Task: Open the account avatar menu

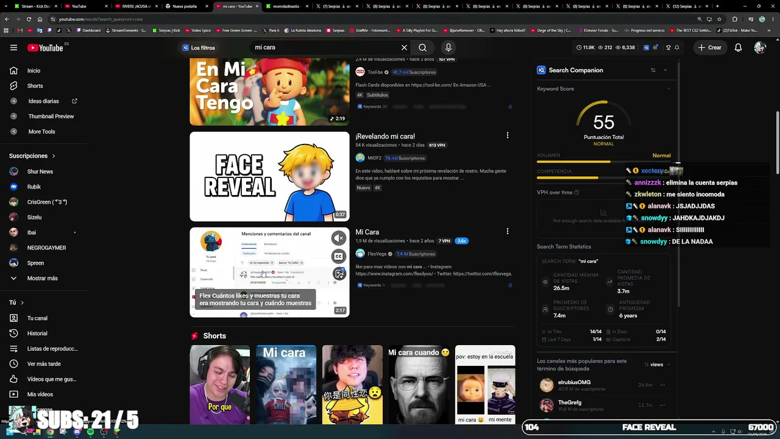Action: (759, 48)
